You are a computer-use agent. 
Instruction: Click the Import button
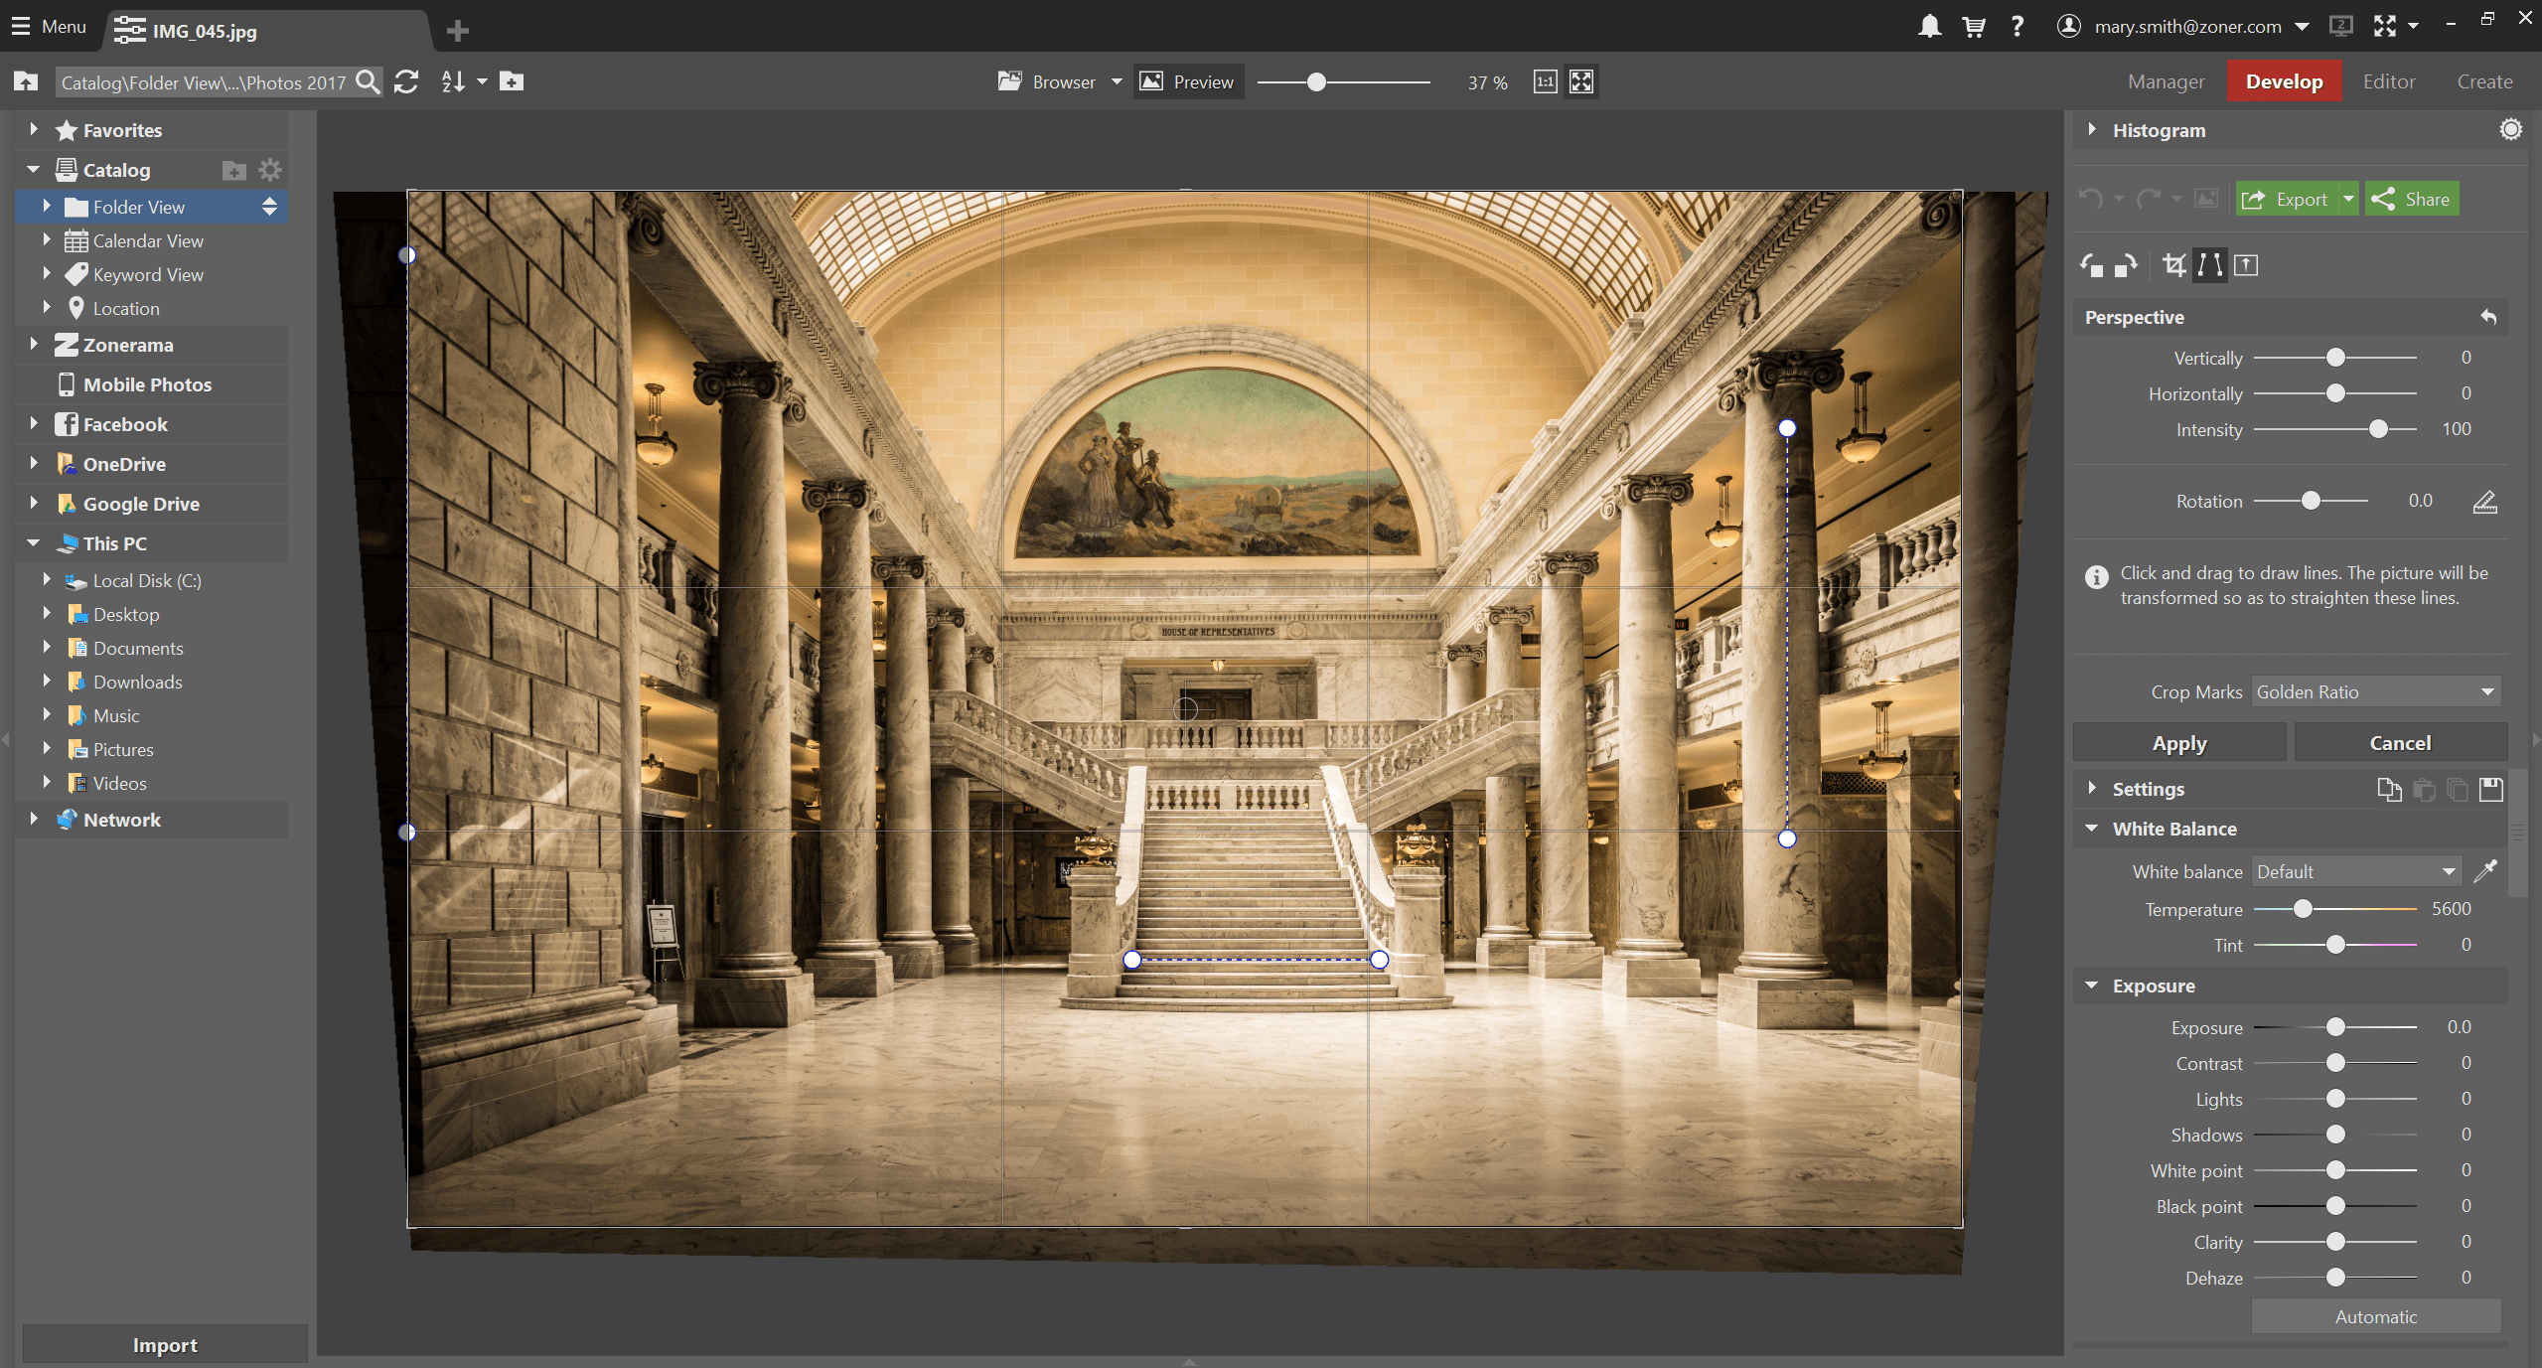click(165, 1344)
